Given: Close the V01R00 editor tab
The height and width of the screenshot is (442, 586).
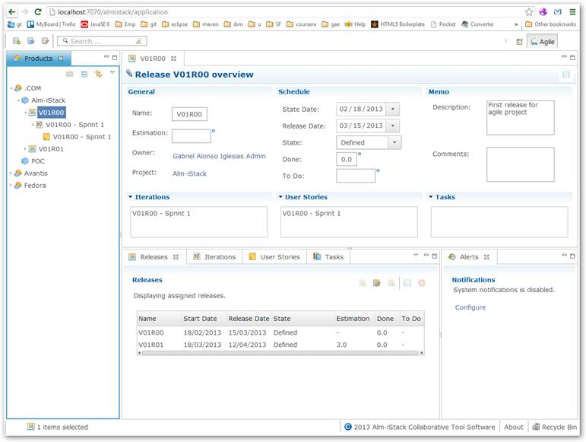Looking at the screenshot, I should click(x=173, y=59).
